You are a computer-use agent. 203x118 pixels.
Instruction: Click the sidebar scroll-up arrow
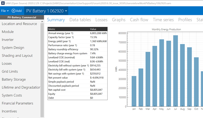pyautogui.click(x=42, y=21)
